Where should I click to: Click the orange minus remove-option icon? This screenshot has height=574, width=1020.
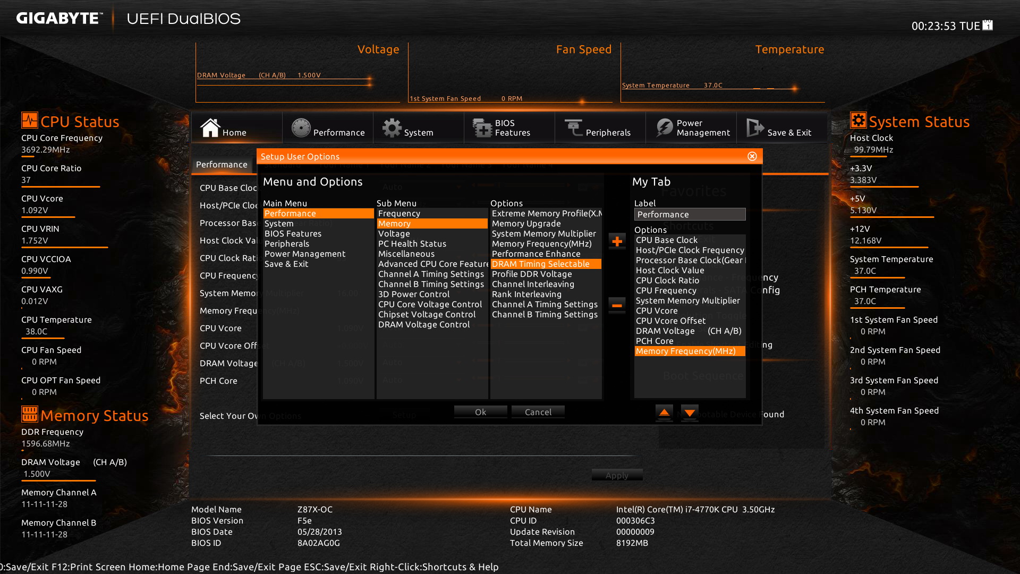(617, 305)
